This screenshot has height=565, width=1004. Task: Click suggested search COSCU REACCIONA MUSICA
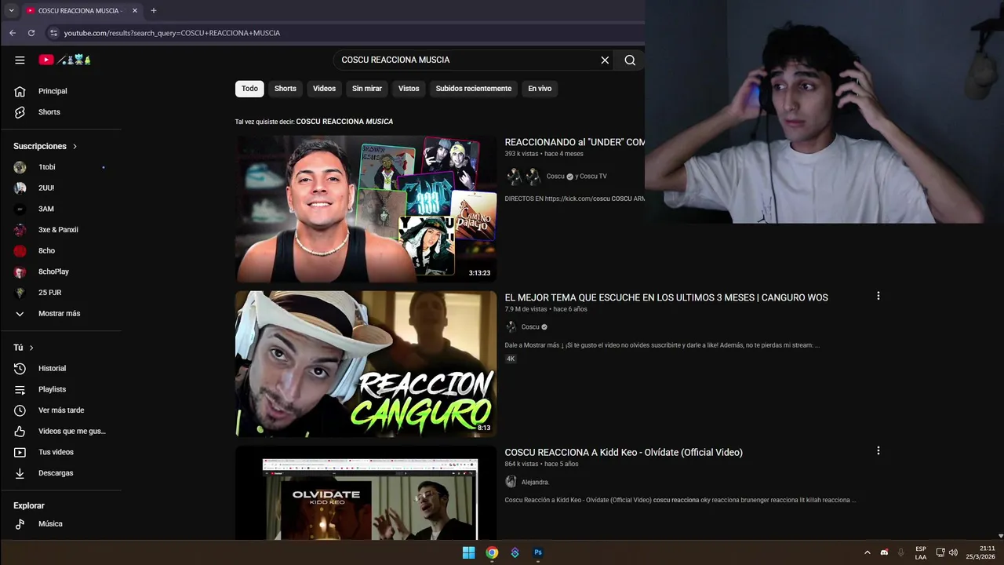click(x=344, y=122)
